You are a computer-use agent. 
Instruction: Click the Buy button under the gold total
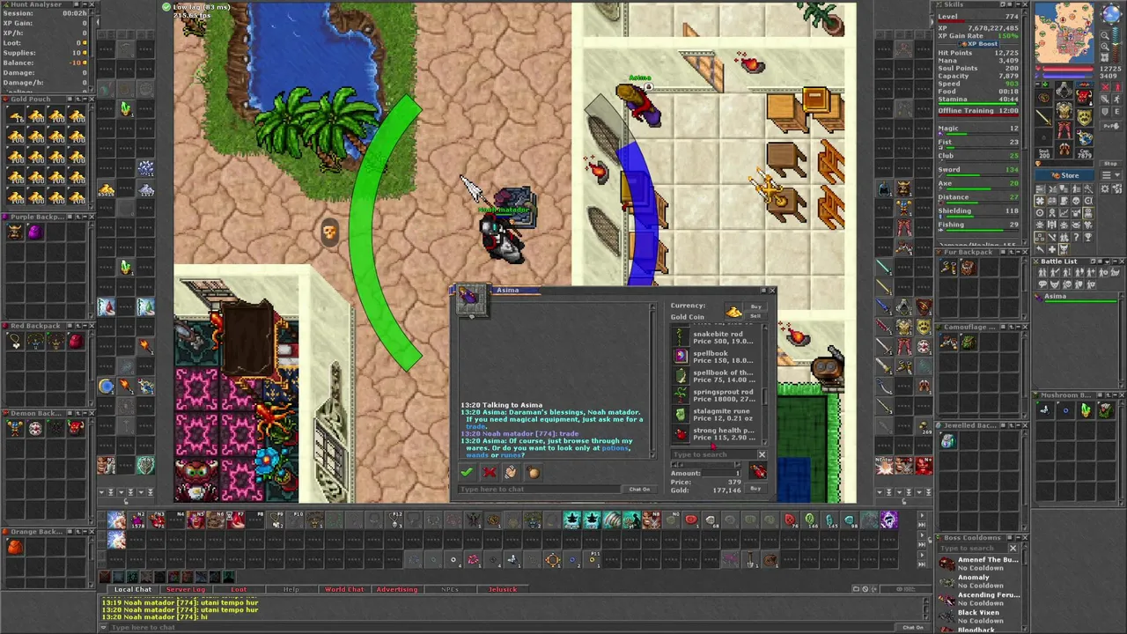755,489
